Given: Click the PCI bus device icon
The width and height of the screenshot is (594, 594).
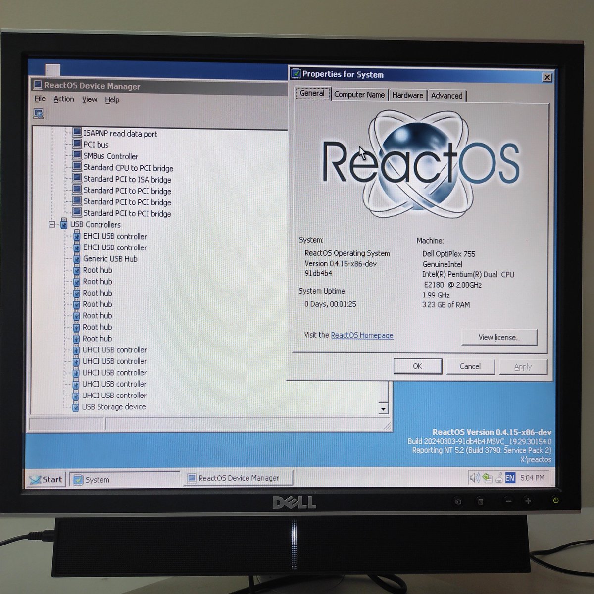Looking at the screenshot, I should [x=77, y=144].
